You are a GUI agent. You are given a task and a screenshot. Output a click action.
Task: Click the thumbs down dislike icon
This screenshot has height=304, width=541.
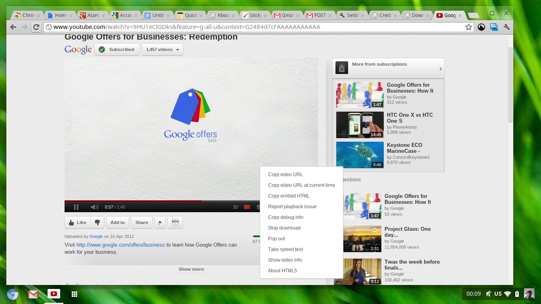click(x=97, y=222)
